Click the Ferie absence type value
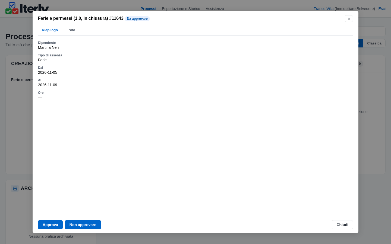 [42, 60]
